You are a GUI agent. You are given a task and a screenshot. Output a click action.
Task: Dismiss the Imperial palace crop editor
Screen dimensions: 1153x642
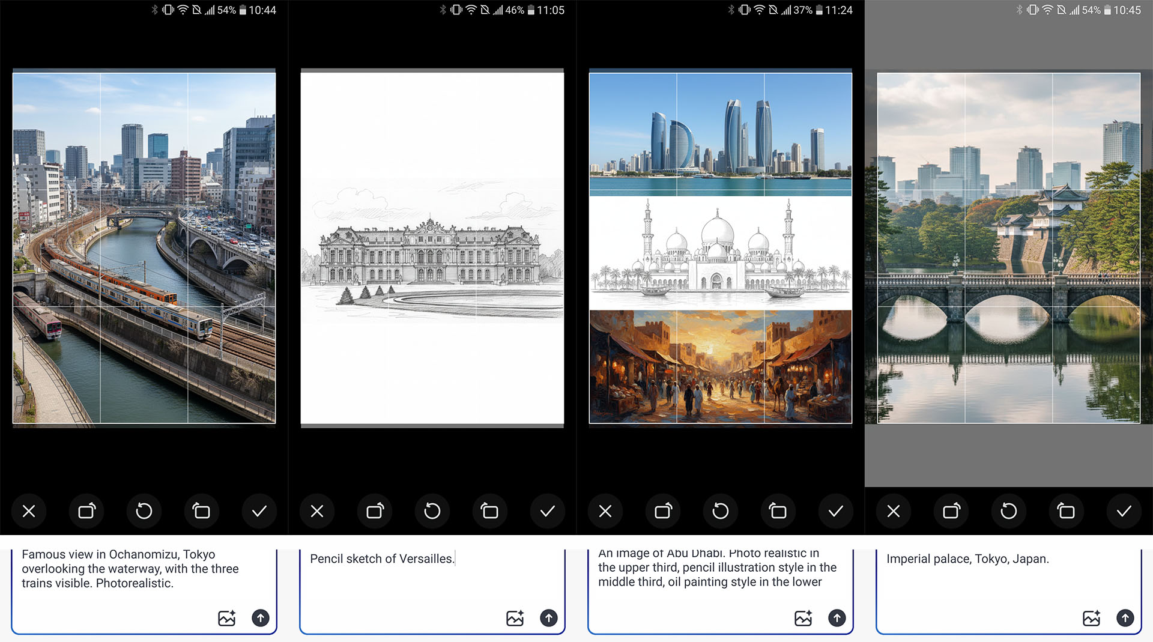point(894,511)
